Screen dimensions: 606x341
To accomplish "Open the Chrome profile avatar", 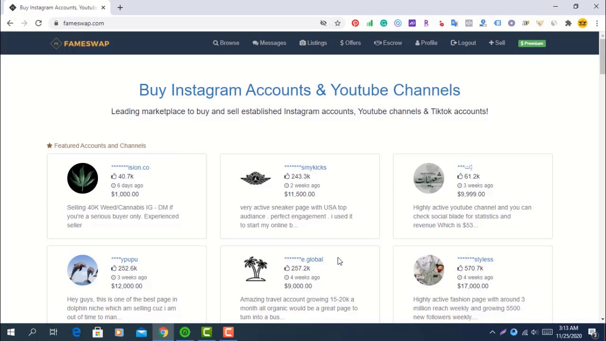I will tap(582, 23).
